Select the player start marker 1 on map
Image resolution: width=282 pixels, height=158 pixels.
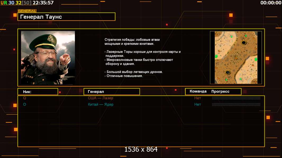228,72
